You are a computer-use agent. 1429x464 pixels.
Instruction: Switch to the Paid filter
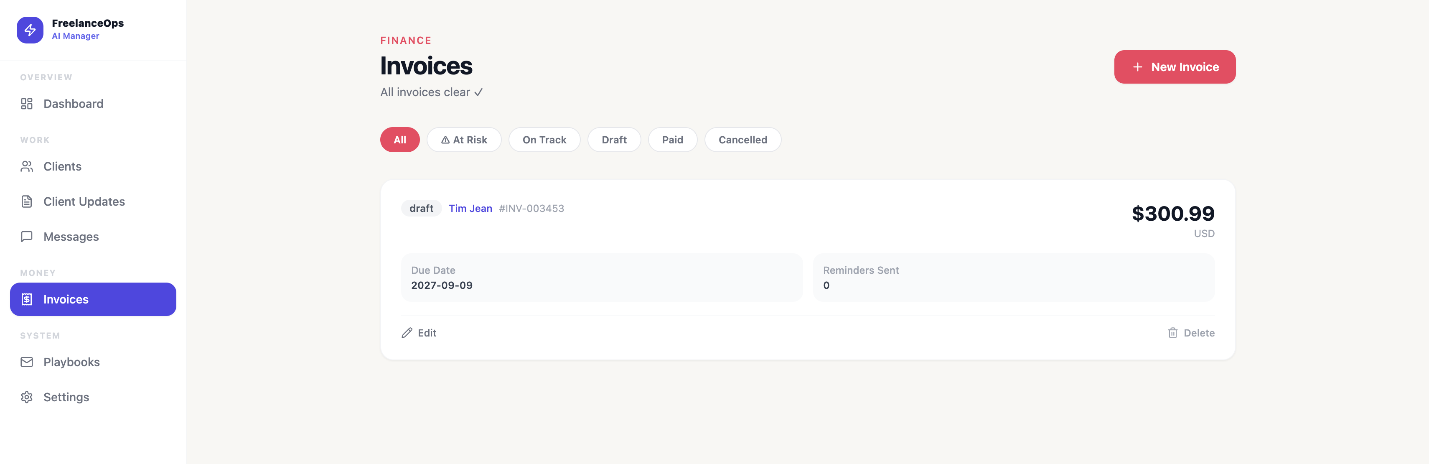tap(672, 140)
